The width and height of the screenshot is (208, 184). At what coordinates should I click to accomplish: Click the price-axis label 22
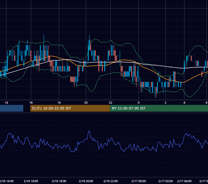[x=110, y=103]
